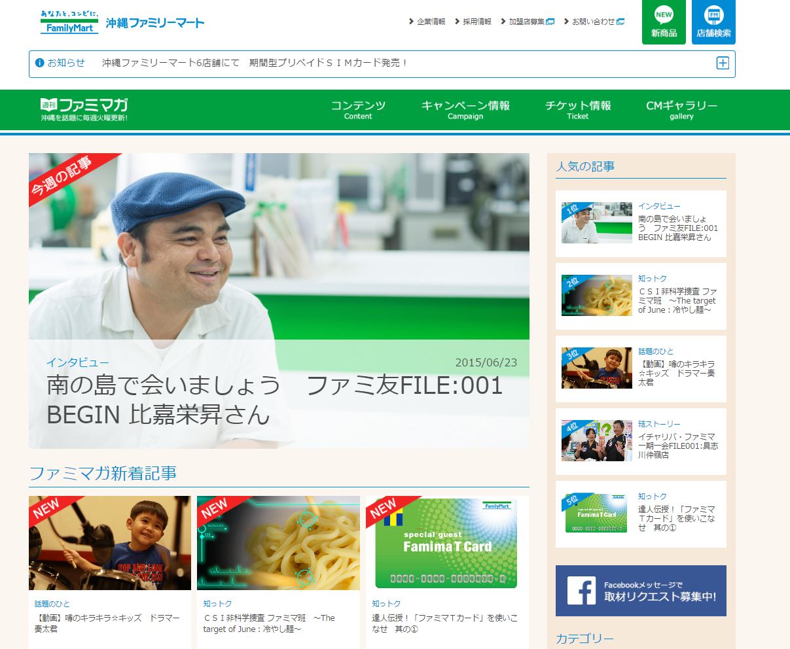The width and height of the screenshot is (790, 649).
Task: Click sidebar title ＣＳＩ非科学捜査 ファミマ班
Action: point(677,300)
